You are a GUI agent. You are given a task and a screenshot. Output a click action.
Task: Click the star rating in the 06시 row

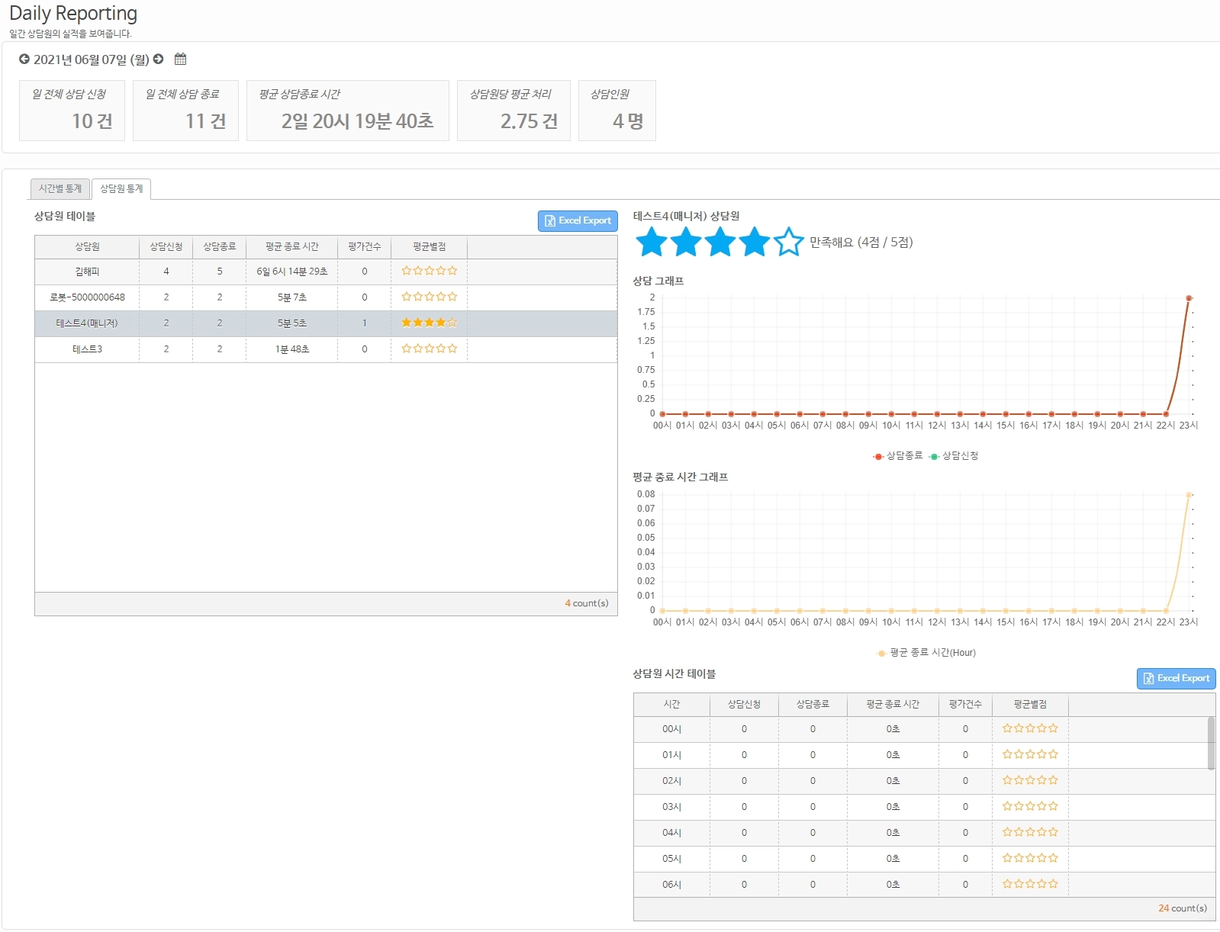point(1030,884)
